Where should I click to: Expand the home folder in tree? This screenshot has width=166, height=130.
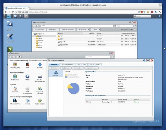tap(35, 38)
